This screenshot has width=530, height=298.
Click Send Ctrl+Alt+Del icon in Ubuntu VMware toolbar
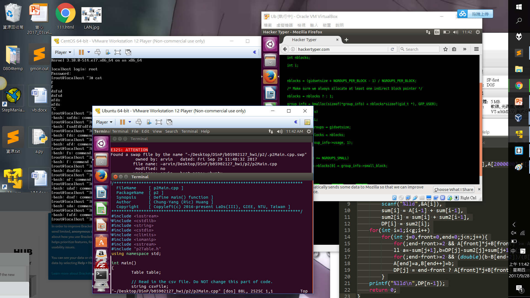pyautogui.click(x=139, y=122)
